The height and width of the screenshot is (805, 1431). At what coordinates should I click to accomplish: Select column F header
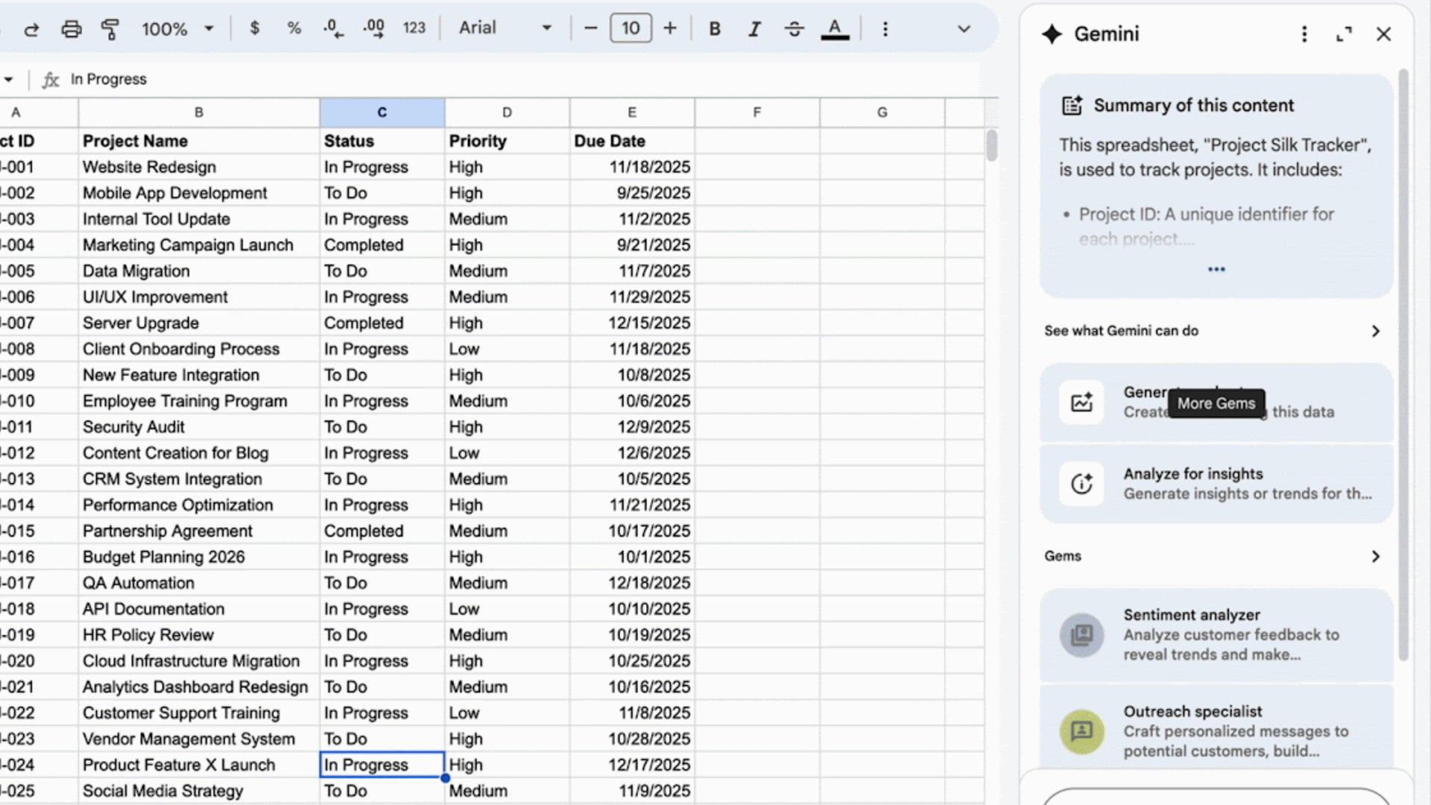pyautogui.click(x=757, y=113)
